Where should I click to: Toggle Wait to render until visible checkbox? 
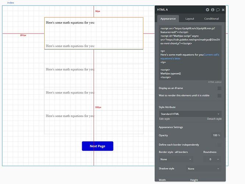tap(219, 96)
